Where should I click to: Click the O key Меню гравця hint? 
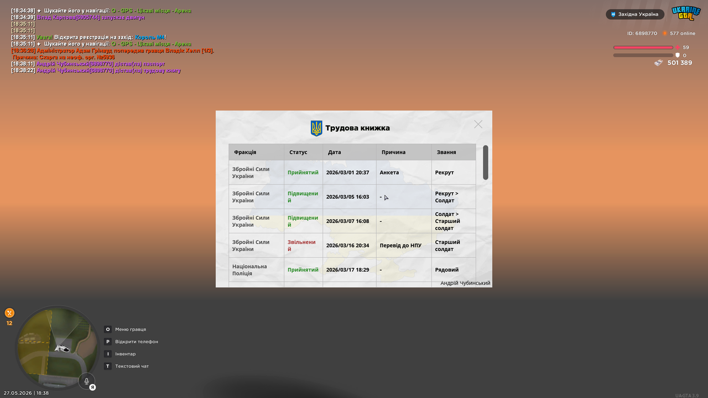pyautogui.click(x=108, y=329)
